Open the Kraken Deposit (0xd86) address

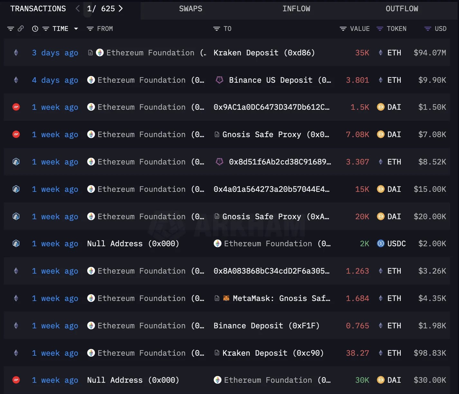point(264,53)
